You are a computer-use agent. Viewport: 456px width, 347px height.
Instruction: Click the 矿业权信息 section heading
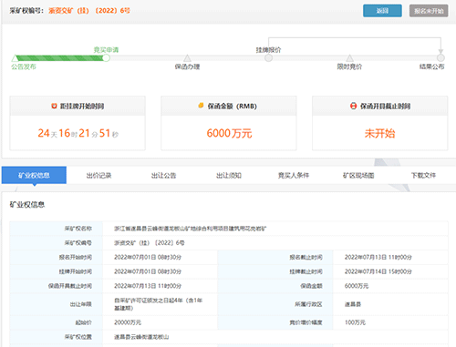coord(27,205)
